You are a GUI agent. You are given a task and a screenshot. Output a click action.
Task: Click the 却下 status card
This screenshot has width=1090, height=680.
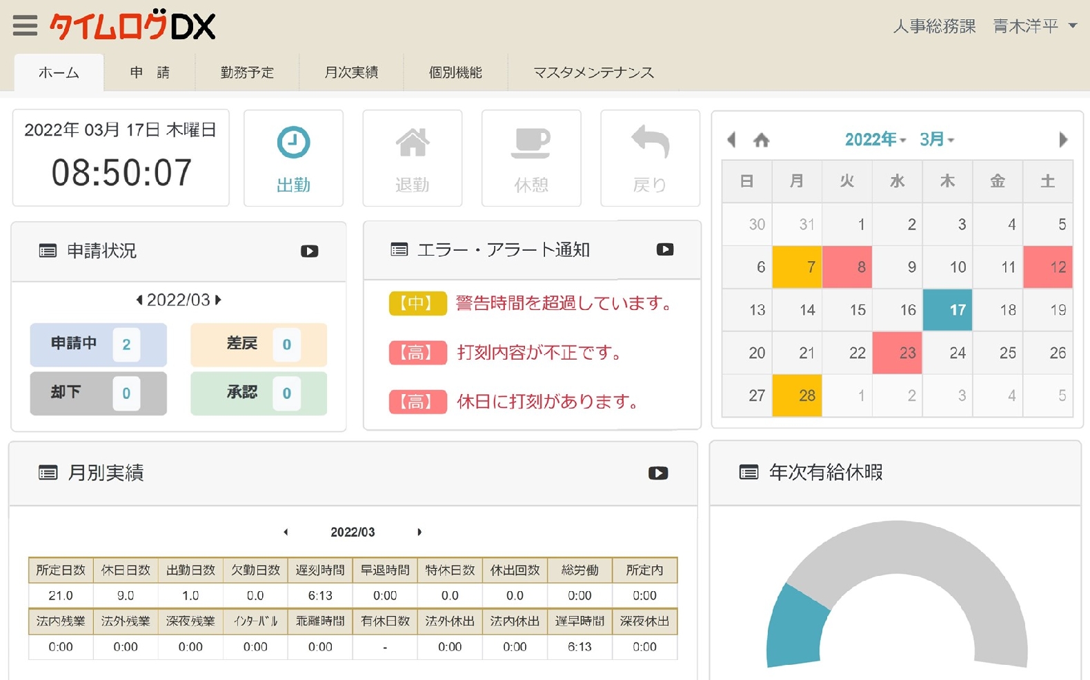point(98,393)
